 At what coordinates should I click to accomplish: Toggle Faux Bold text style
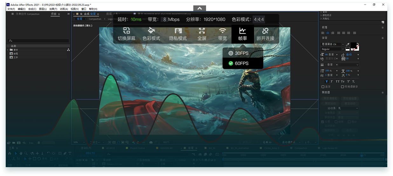(x=327, y=82)
